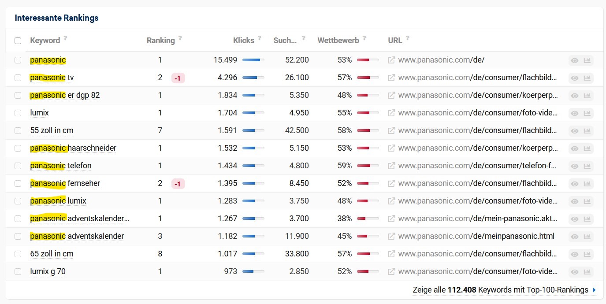
Task: Open the keyword link panasonic er dgp 82
Action: pos(65,95)
